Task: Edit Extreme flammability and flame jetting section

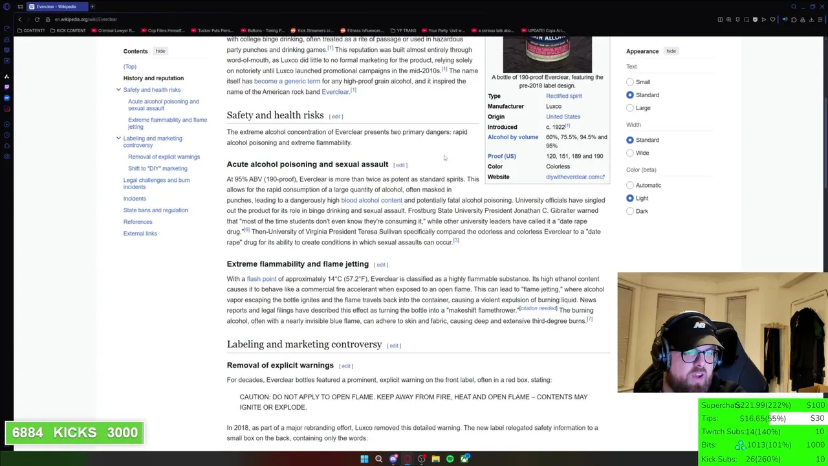Action: [x=381, y=265]
